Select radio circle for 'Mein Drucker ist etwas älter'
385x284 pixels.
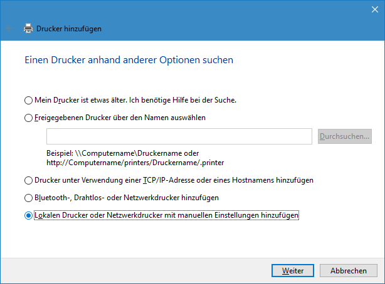(28, 100)
